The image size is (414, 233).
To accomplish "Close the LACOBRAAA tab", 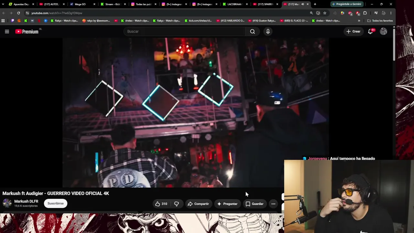I will click(x=247, y=4).
